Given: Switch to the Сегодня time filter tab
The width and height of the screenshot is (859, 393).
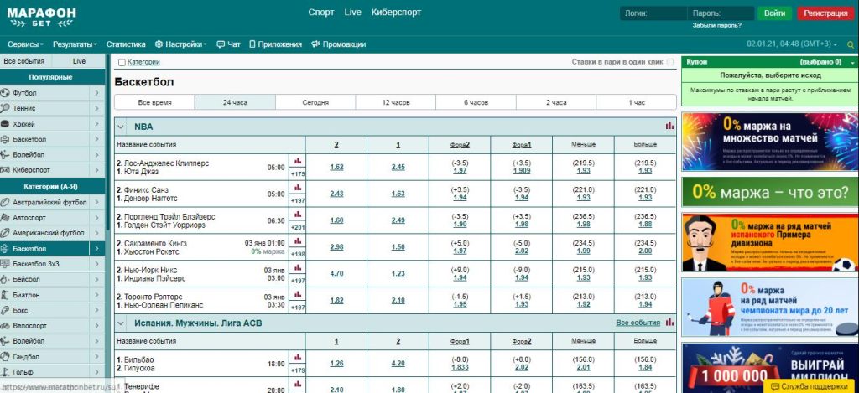Looking at the screenshot, I should [315, 102].
